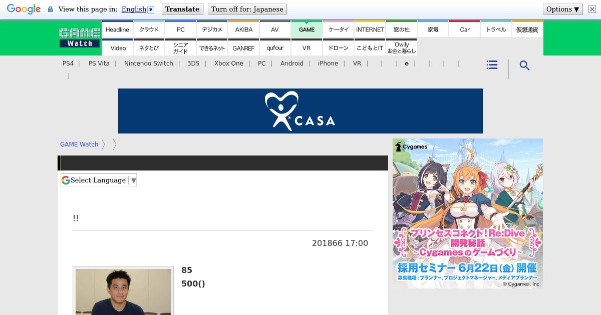Go to 3DS category link

(x=193, y=63)
